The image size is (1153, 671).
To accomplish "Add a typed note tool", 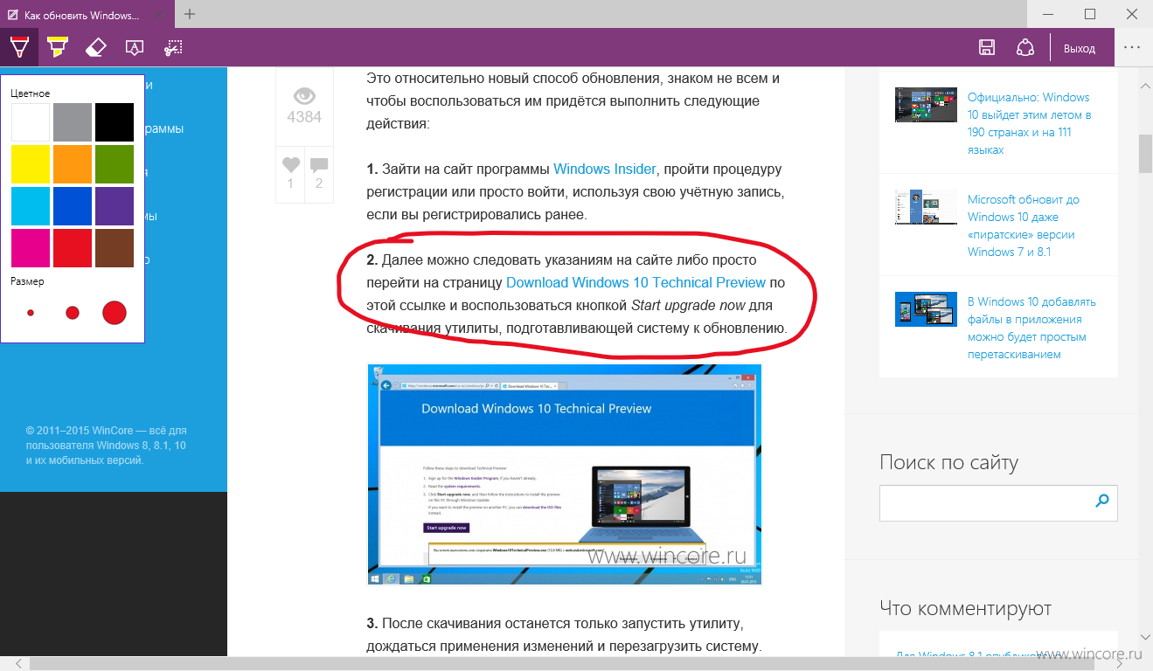I will coord(135,47).
